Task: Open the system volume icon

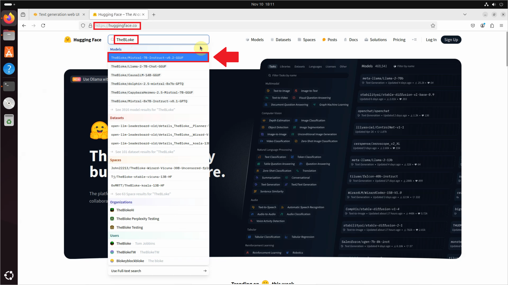Action: pyautogui.click(x=494, y=4)
